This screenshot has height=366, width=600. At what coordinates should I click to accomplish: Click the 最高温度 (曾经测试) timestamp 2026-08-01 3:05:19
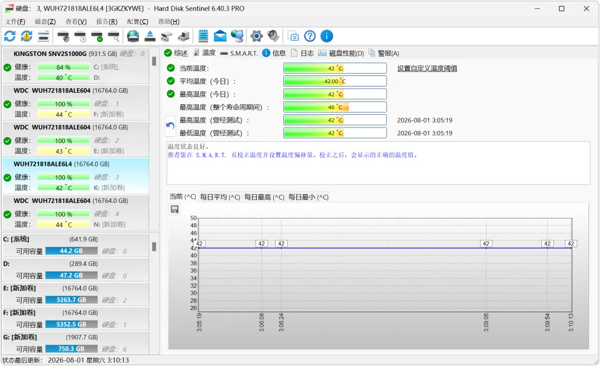(x=425, y=120)
